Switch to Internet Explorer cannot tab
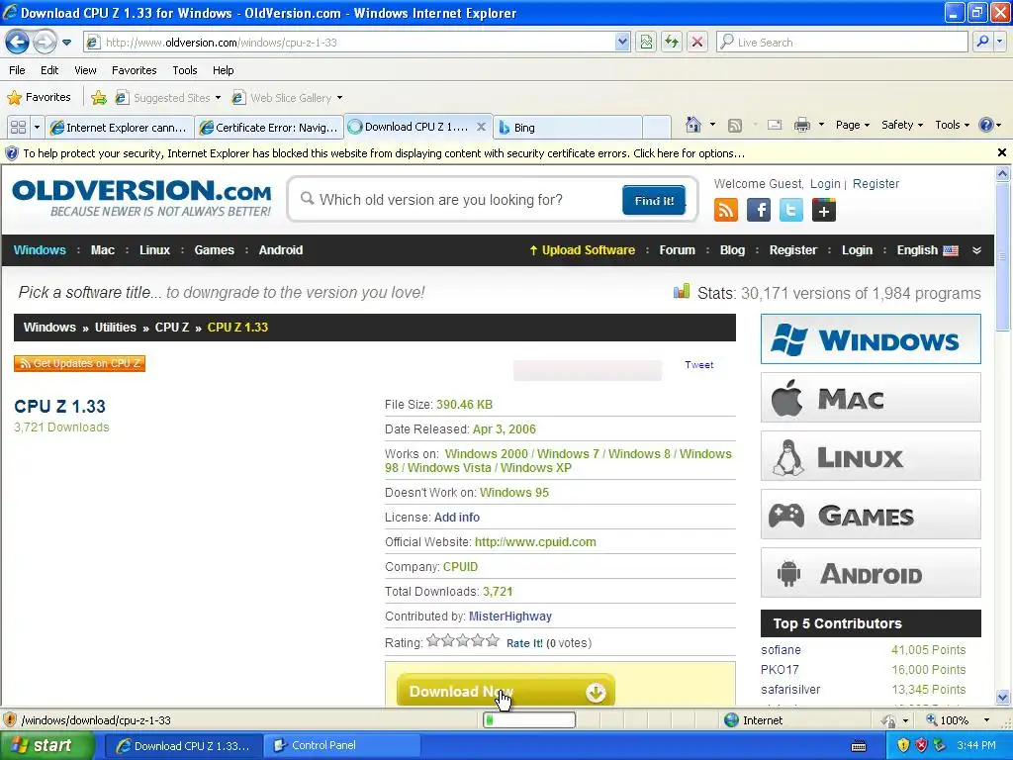1013x760 pixels. click(x=120, y=128)
